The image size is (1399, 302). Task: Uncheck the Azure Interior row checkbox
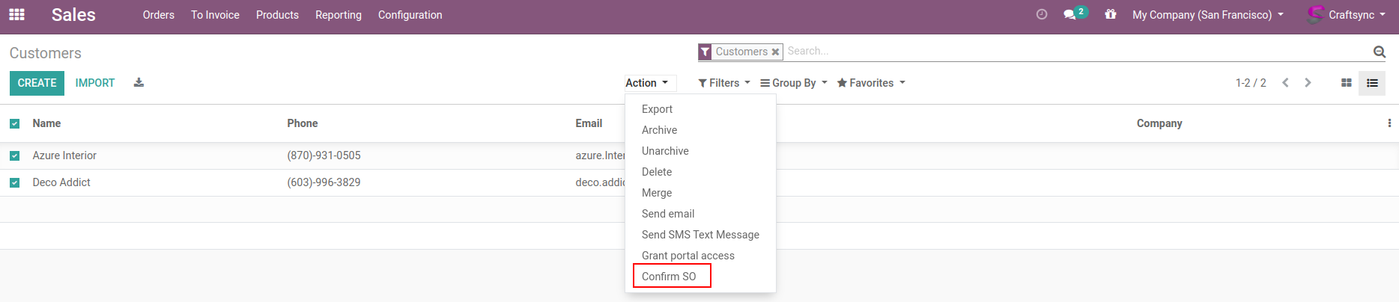click(x=15, y=156)
